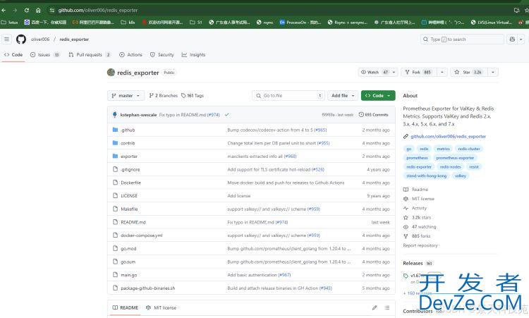Open the Security tab

pyautogui.click(x=162, y=54)
